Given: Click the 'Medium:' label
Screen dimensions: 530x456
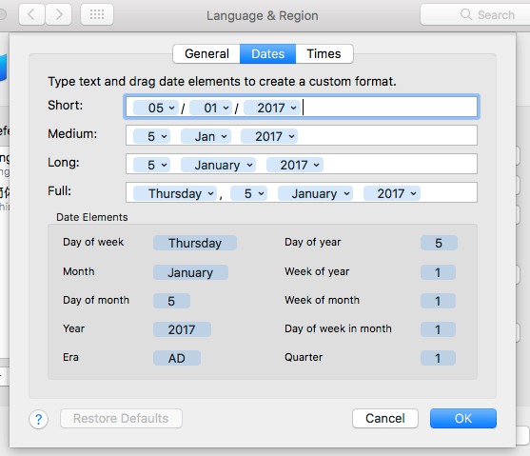Looking at the screenshot, I should click(x=72, y=134).
